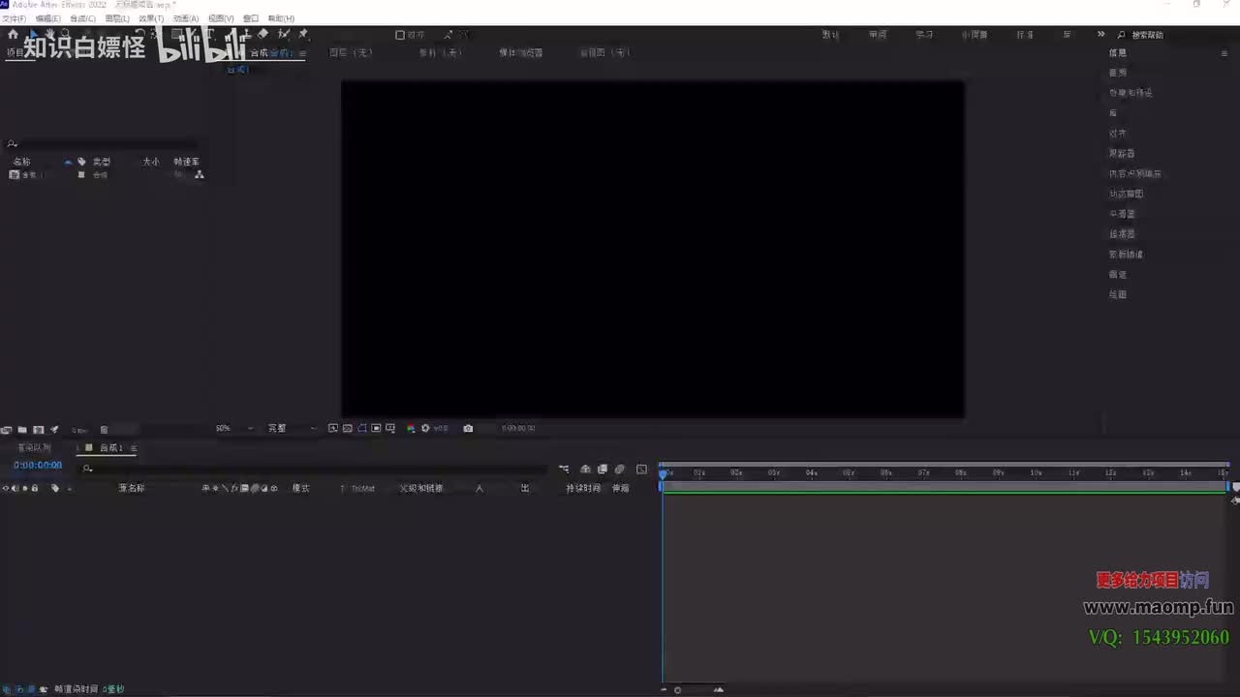This screenshot has height=697, width=1240.
Task: Zoom out timeline with small mountain icon
Action: pos(664,690)
